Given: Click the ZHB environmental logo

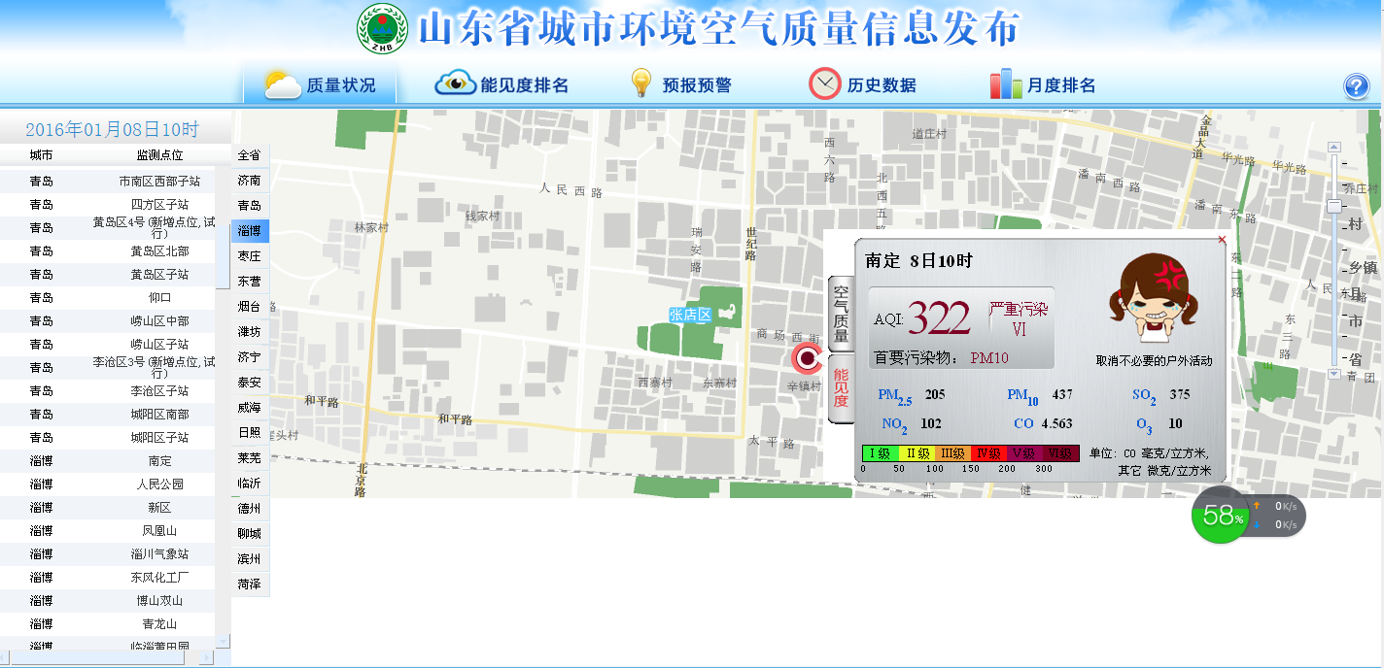Looking at the screenshot, I should point(382,29).
